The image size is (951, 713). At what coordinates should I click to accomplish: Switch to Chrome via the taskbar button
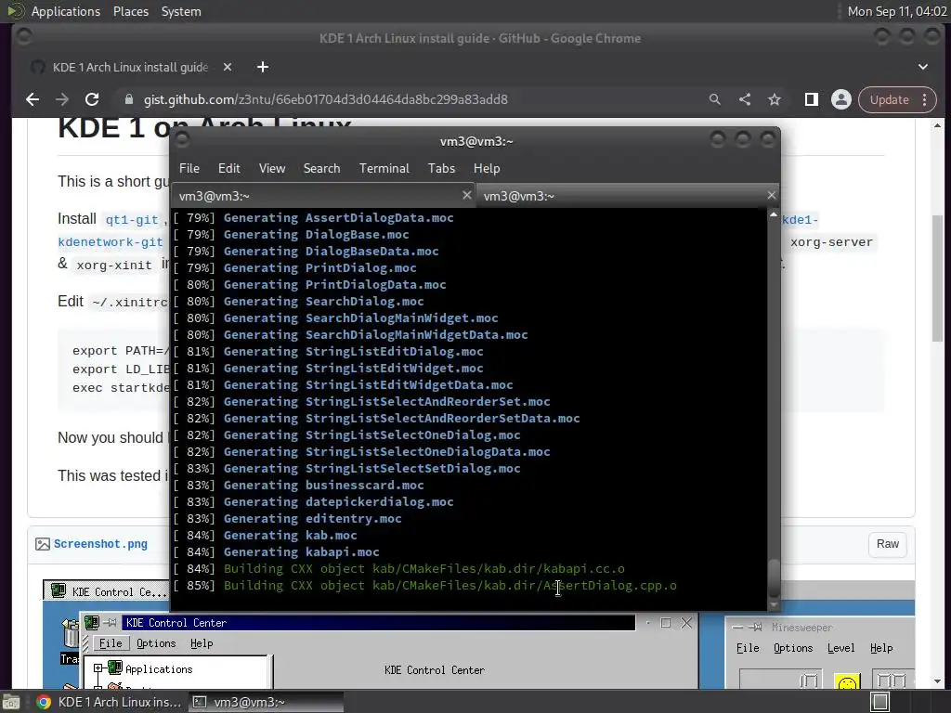click(108, 702)
